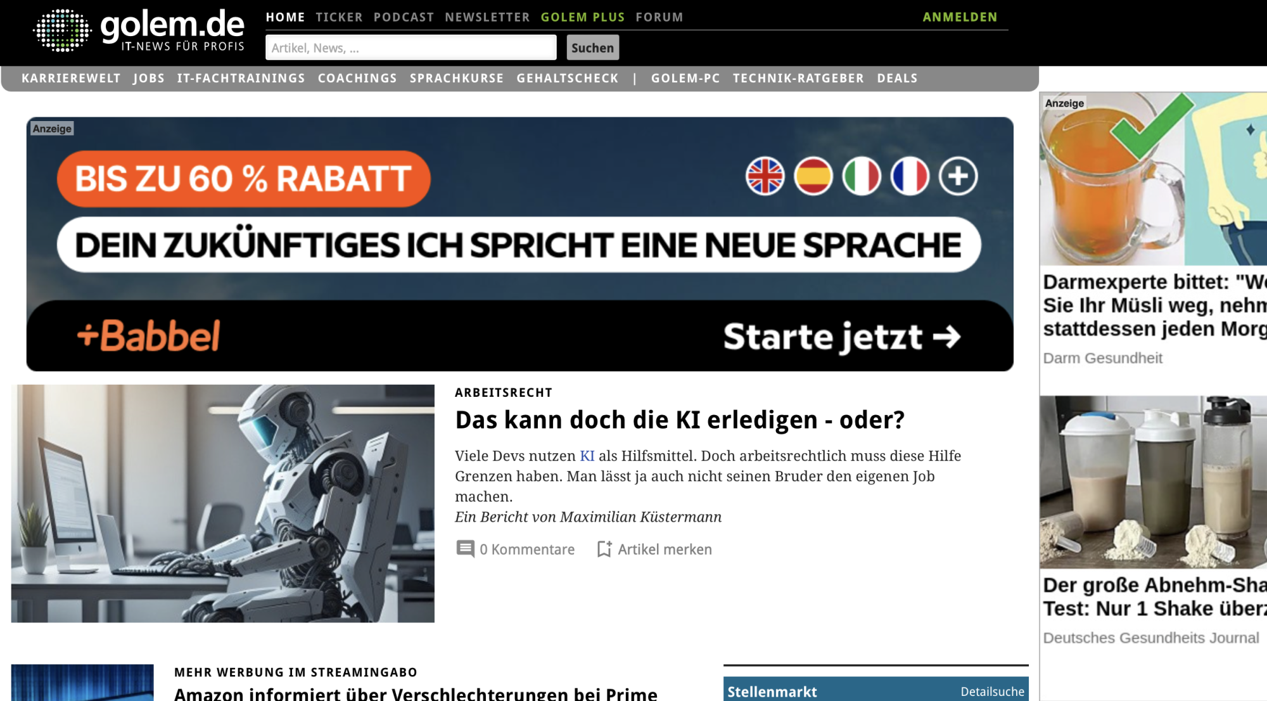Click the comments speech bubble icon
Image resolution: width=1267 pixels, height=701 pixels.
[465, 549]
